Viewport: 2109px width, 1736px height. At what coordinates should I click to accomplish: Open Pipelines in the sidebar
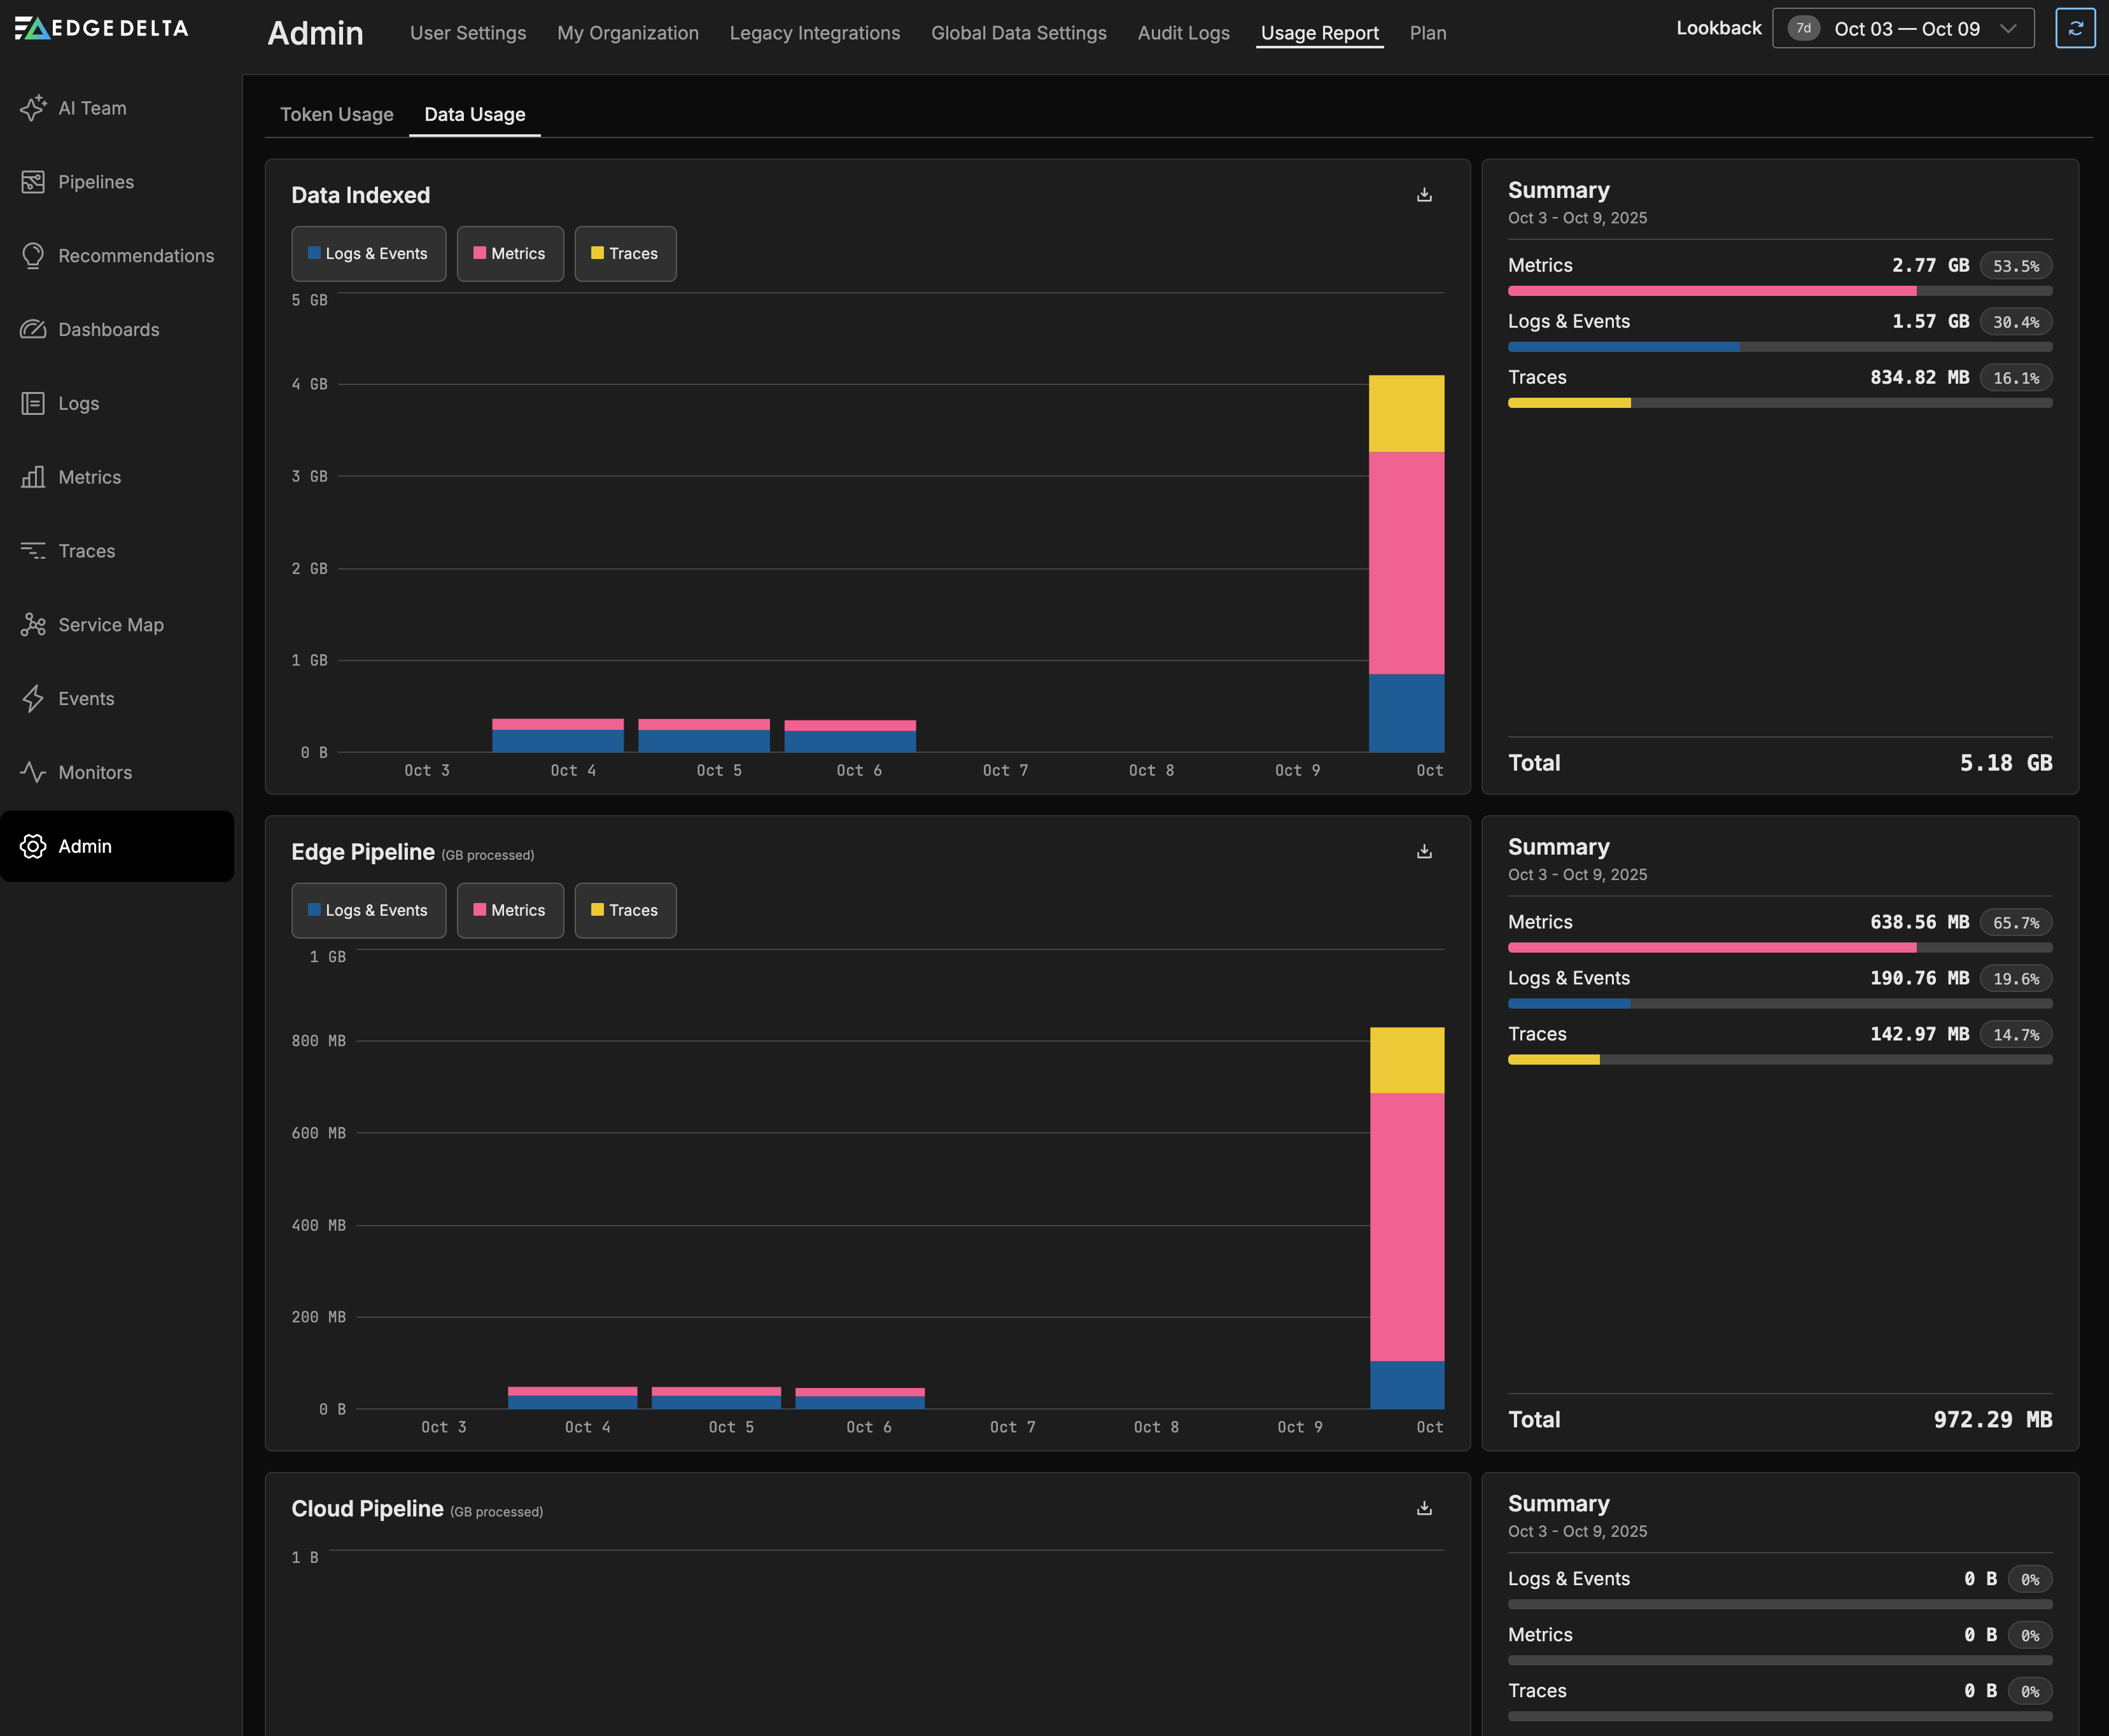95,182
